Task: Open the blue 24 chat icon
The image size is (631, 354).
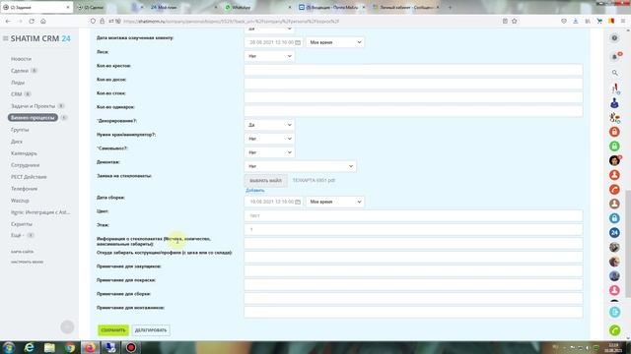Action: (614, 232)
